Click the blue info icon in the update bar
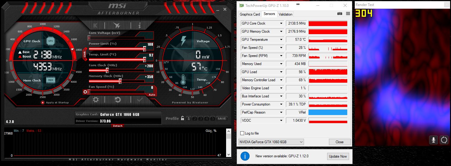 [x=245, y=156]
